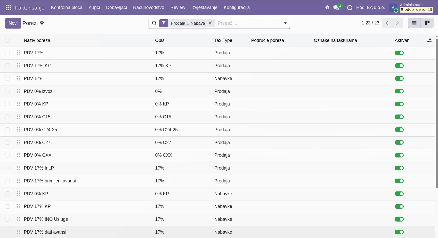Viewport: 438px width, 238px height.
Task: Switch to list view
Action: 414,23
